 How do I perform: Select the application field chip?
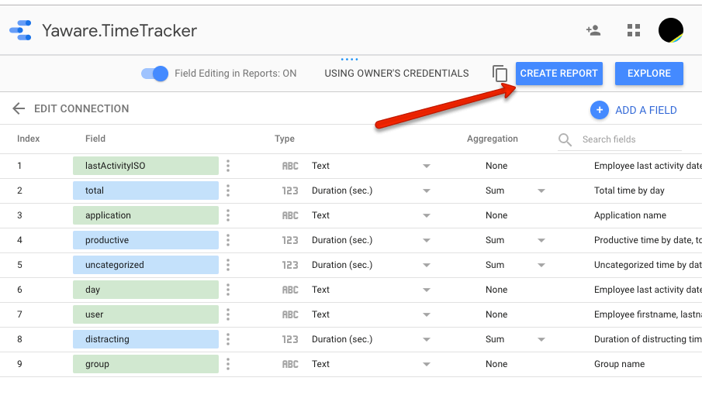pyautogui.click(x=146, y=215)
